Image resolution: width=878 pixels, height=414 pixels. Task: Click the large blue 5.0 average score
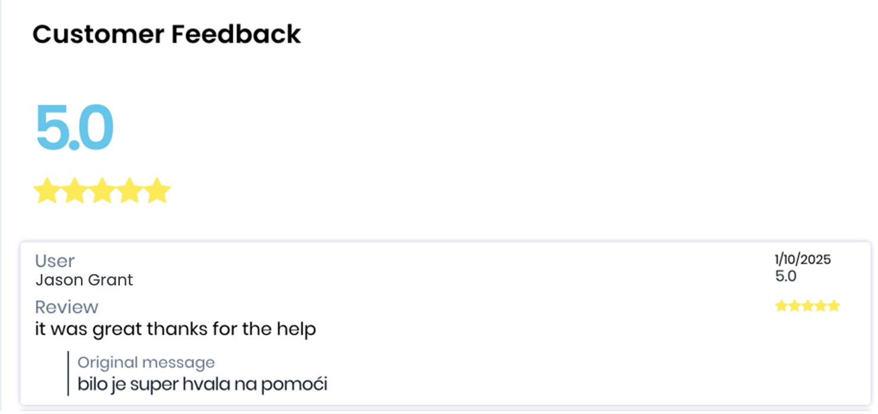[x=74, y=128]
